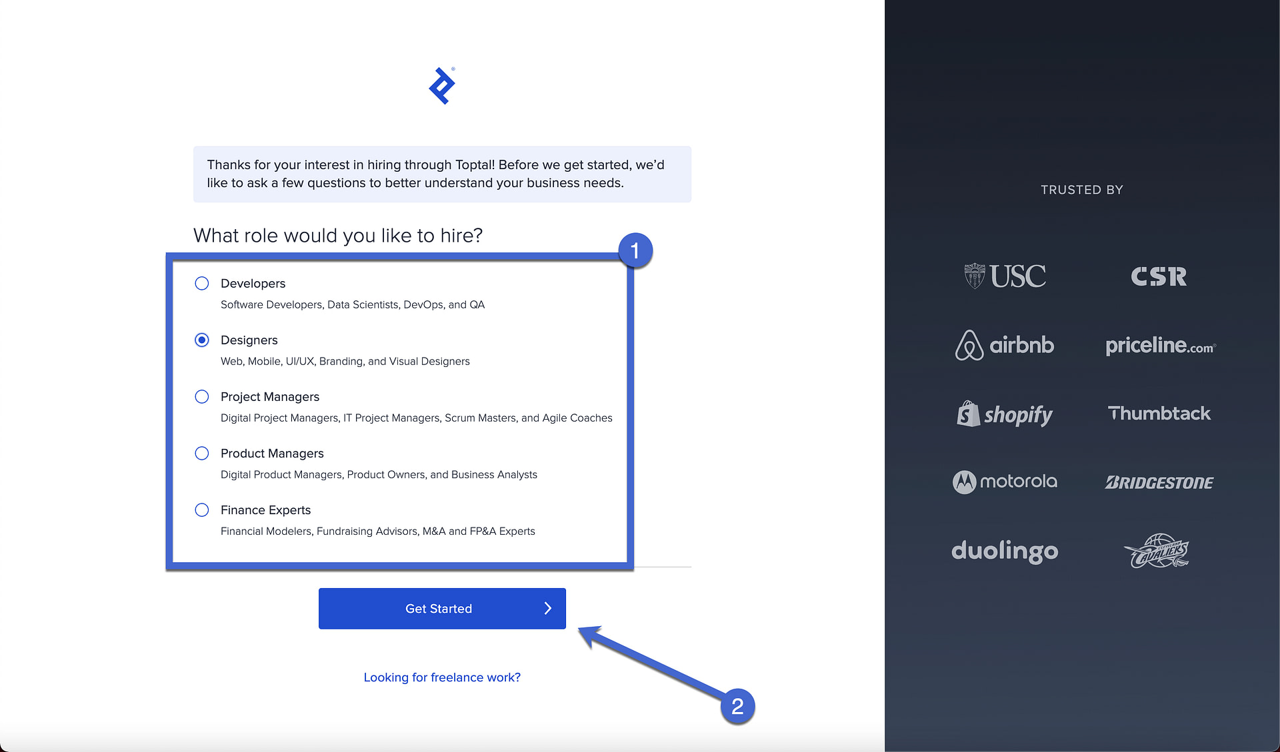Click the Motorola logo
The image size is (1280, 752).
pyautogui.click(x=1005, y=482)
